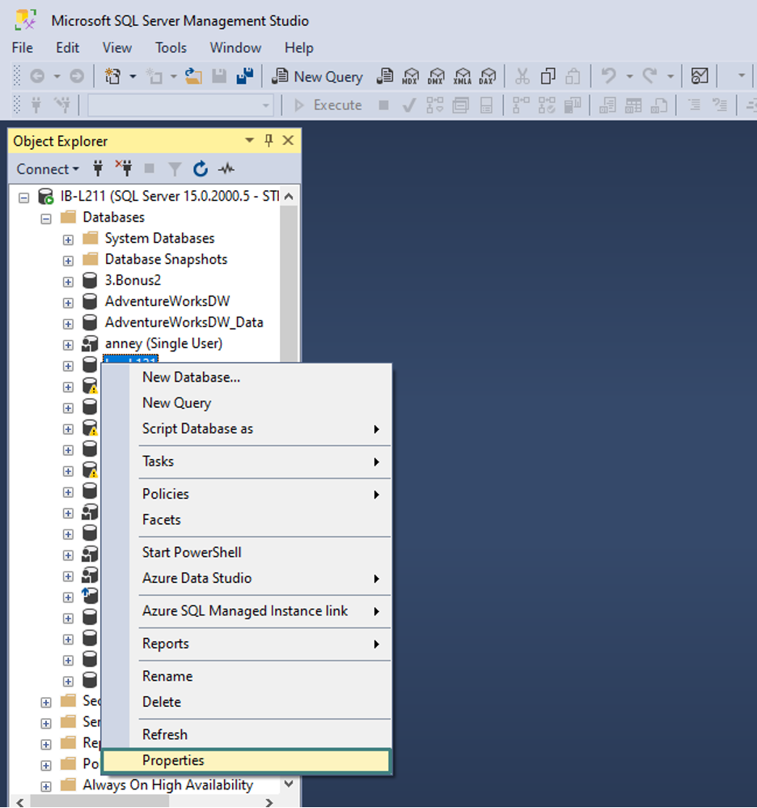Select New Database... from context menu
The height and width of the screenshot is (808, 757).
pyautogui.click(x=246, y=377)
